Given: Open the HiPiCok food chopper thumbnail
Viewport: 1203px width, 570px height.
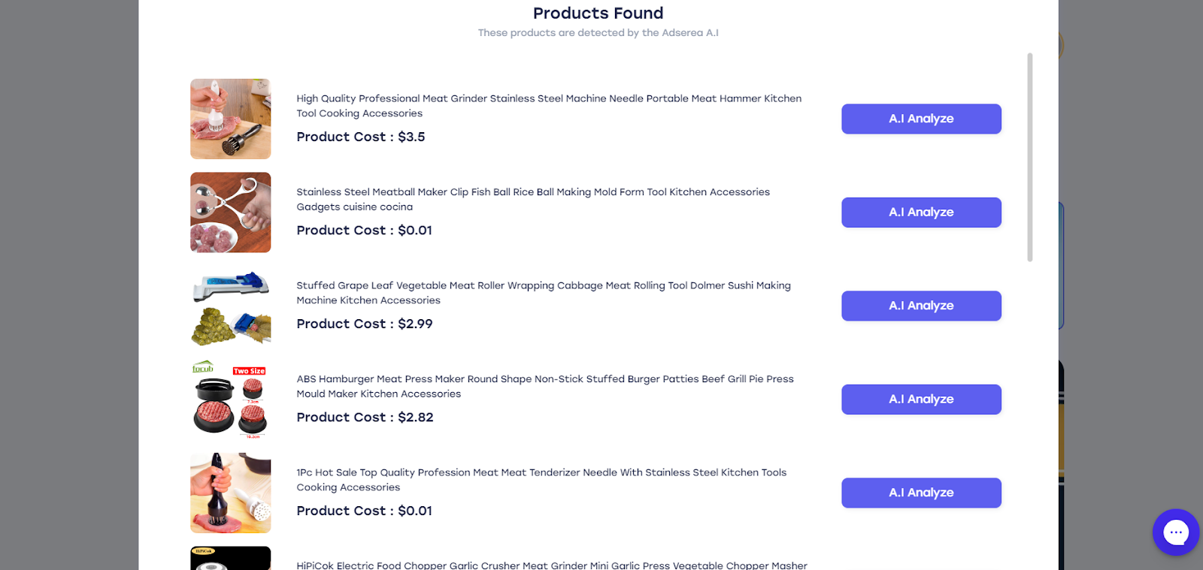Looking at the screenshot, I should 230,559.
